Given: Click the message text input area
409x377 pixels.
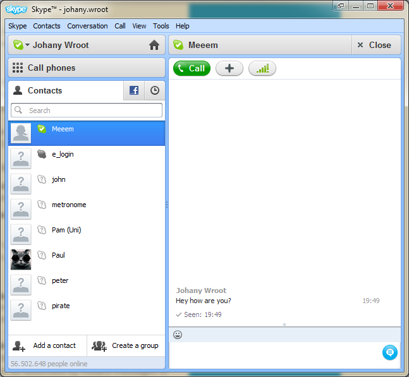Looking at the screenshot, I should point(275,355).
